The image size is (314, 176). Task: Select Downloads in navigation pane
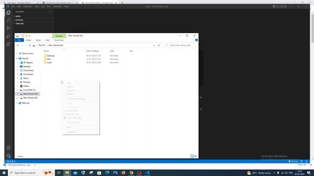[28, 74]
